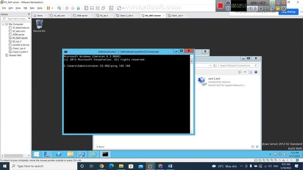Revert to snapshot toolbar icon
The width and height of the screenshot is (303, 170).
click(72, 8)
